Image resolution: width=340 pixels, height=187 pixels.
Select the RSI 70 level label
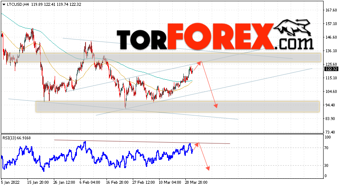point(326,148)
